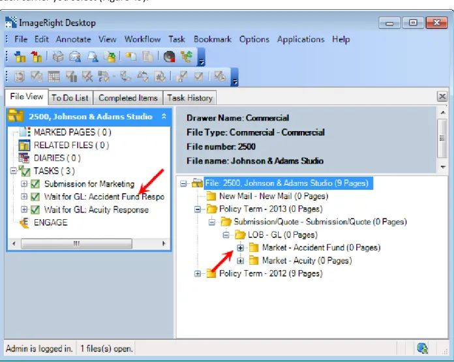Viewport: 454px width, 362px height.
Task: Click the greyed checkmark with bar chart icon
Action: click(71, 76)
